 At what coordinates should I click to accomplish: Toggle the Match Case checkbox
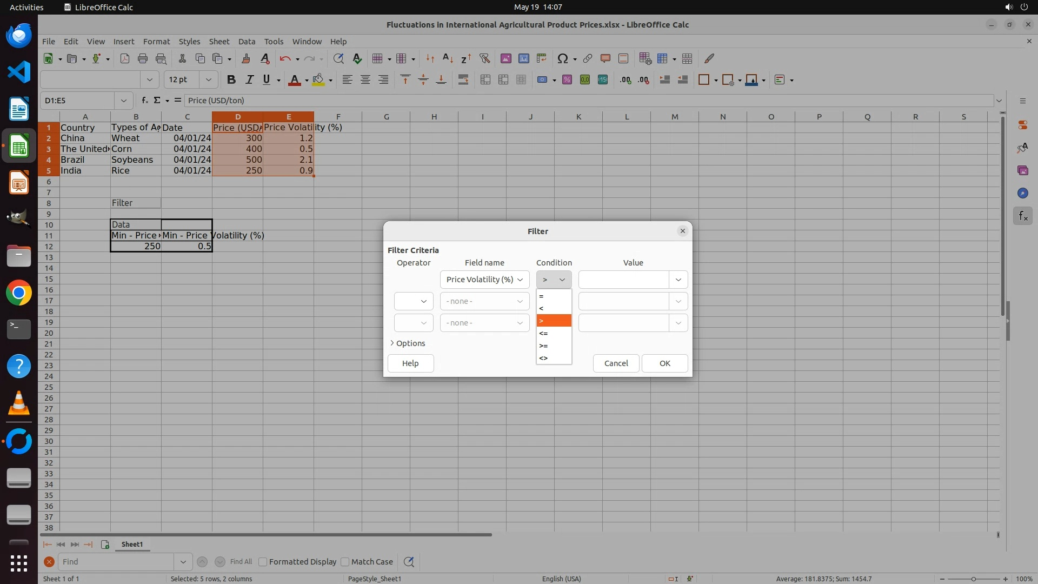click(x=345, y=562)
